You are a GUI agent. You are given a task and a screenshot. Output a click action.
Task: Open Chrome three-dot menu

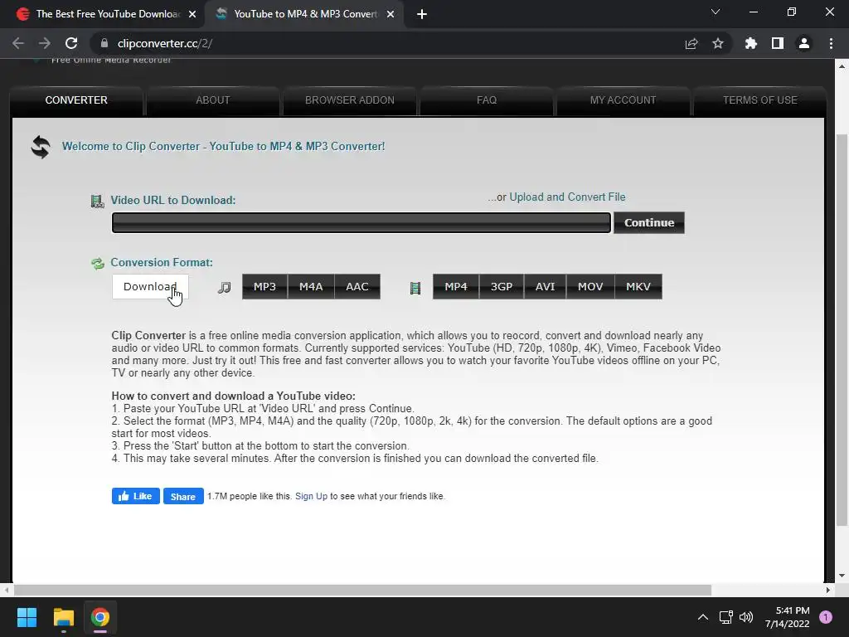coord(831,43)
